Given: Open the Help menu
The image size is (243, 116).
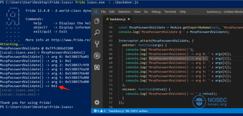Looking at the screenshot, I should [183, 12].
